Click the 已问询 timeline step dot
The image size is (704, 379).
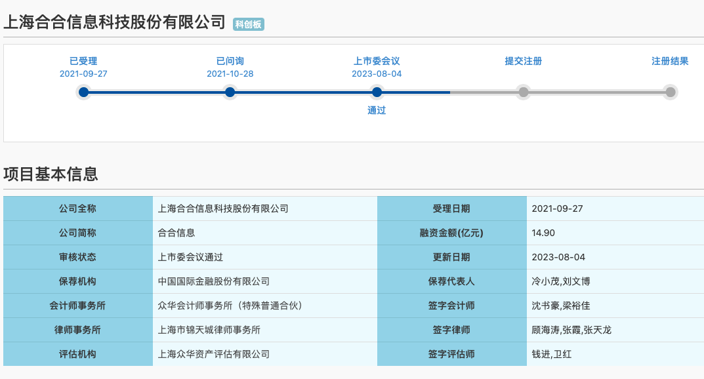click(230, 92)
